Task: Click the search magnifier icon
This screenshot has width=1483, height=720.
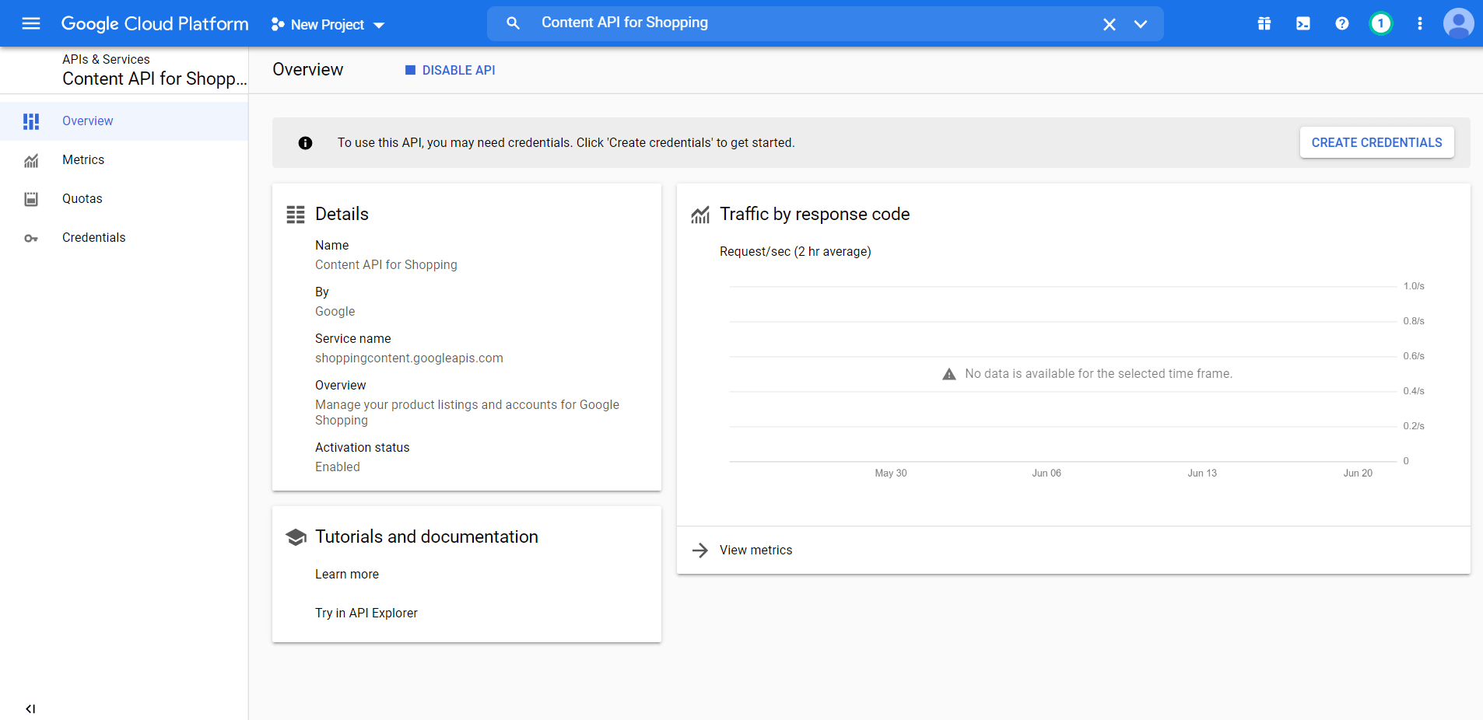Action: point(513,23)
